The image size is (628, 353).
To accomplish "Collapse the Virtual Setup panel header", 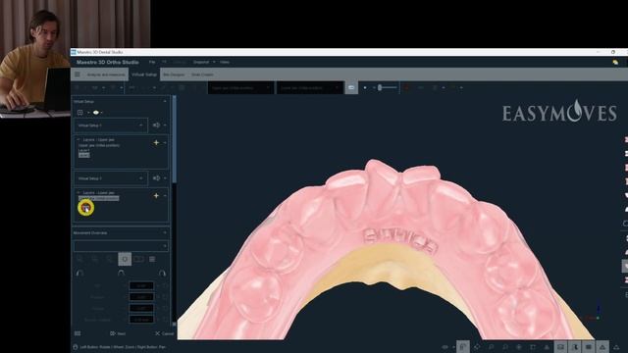I will pyautogui.click(x=165, y=102).
